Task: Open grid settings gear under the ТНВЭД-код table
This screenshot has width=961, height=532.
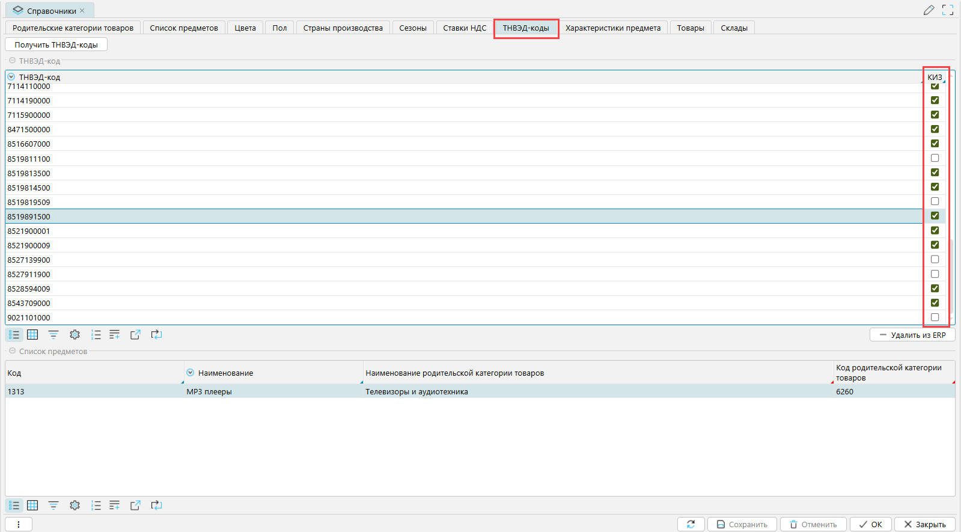Action: coord(75,335)
